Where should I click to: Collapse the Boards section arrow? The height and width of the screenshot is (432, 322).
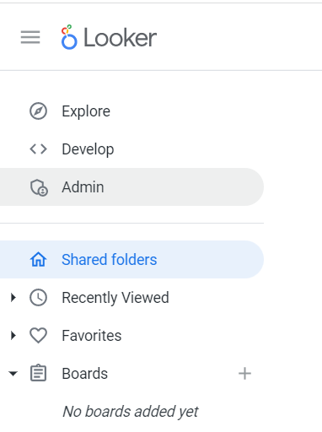13,374
